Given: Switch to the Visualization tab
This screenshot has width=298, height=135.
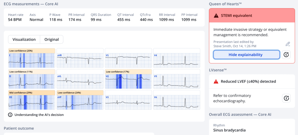Looking at the screenshot, I should 24,39.
